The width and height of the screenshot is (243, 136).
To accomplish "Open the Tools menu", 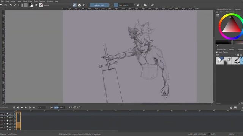I will [36, 2].
